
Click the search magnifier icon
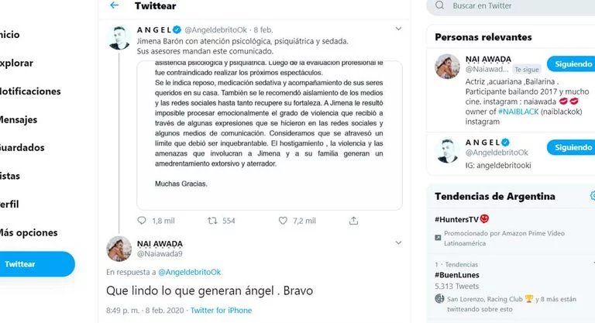[x=440, y=5]
